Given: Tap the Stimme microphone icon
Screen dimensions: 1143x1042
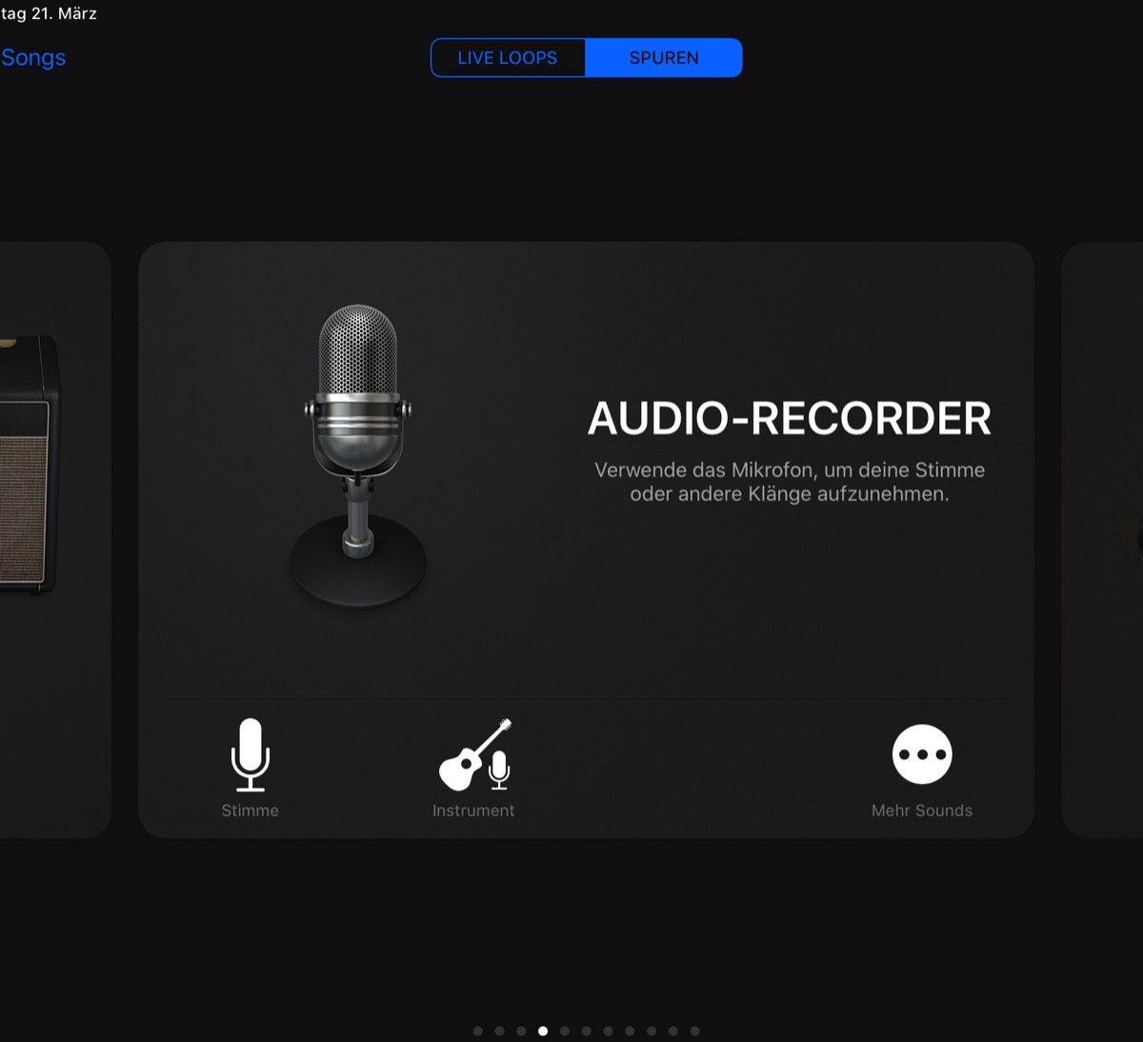Looking at the screenshot, I should 250,754.
